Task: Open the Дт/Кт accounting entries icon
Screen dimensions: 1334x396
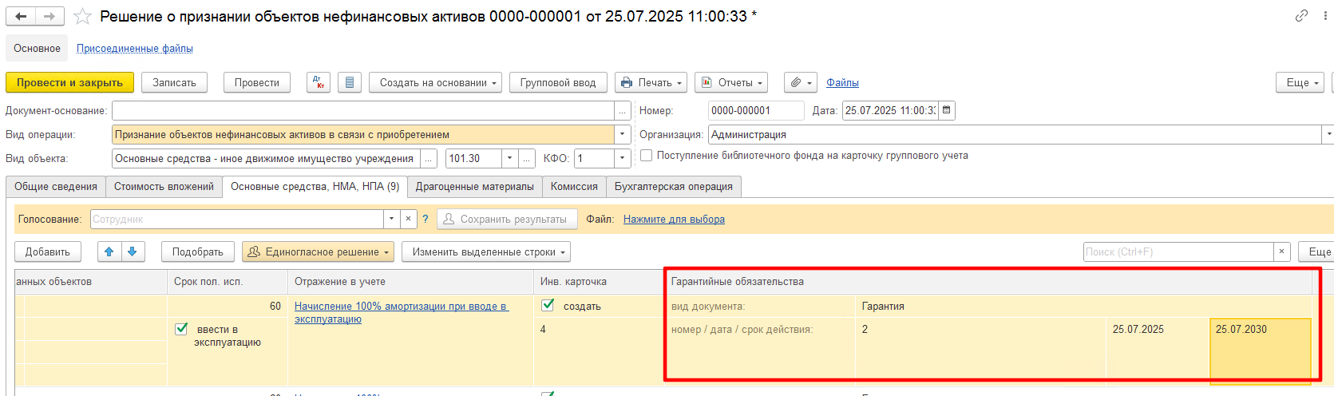Action: [x=319, y=82]
